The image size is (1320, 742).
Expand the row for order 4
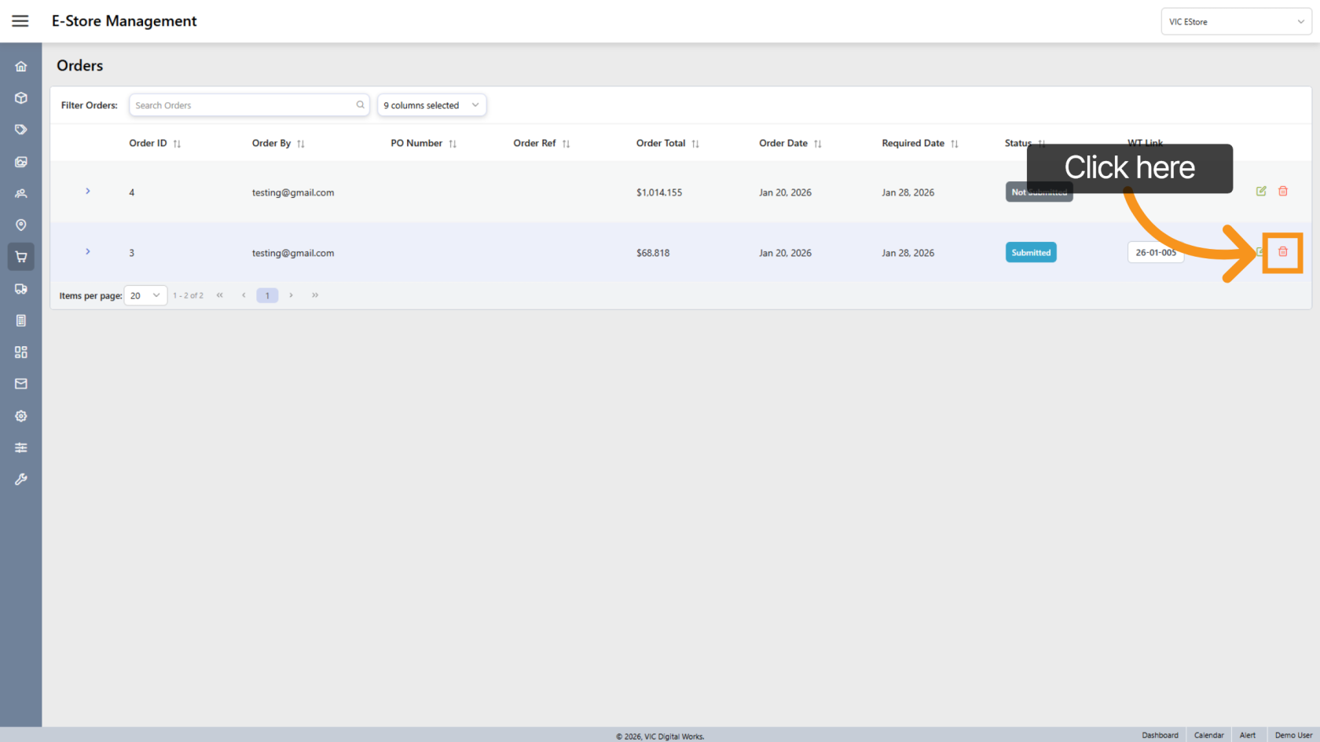pyautogui.click(x=88, y=192)
